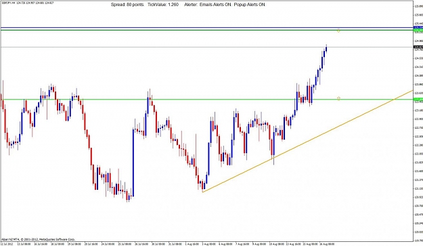
Task: Click the GBPJPY,H4 symbol label in the corner
Action: (x=8, y=3)
